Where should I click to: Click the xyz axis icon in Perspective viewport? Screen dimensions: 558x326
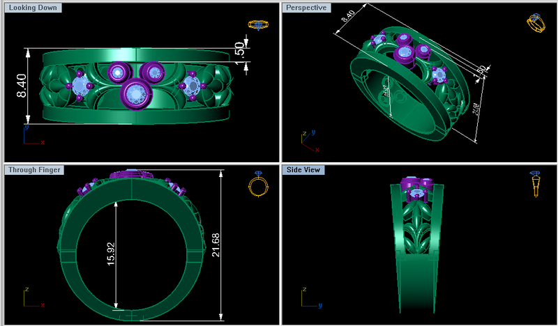coord(310,141)
